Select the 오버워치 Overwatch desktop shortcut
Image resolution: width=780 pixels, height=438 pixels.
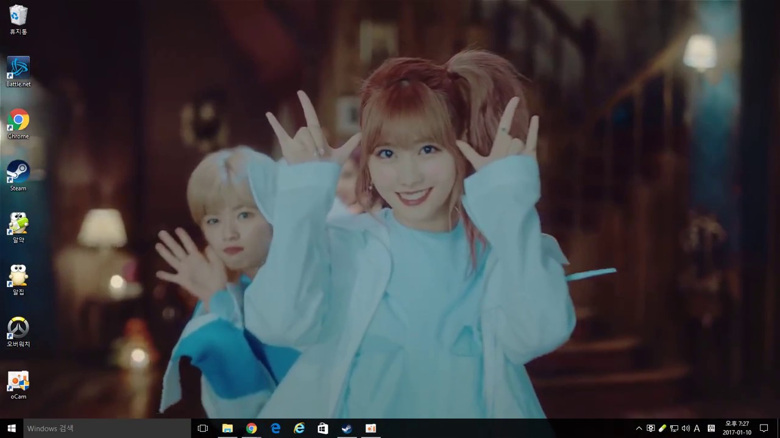point(18,332)
